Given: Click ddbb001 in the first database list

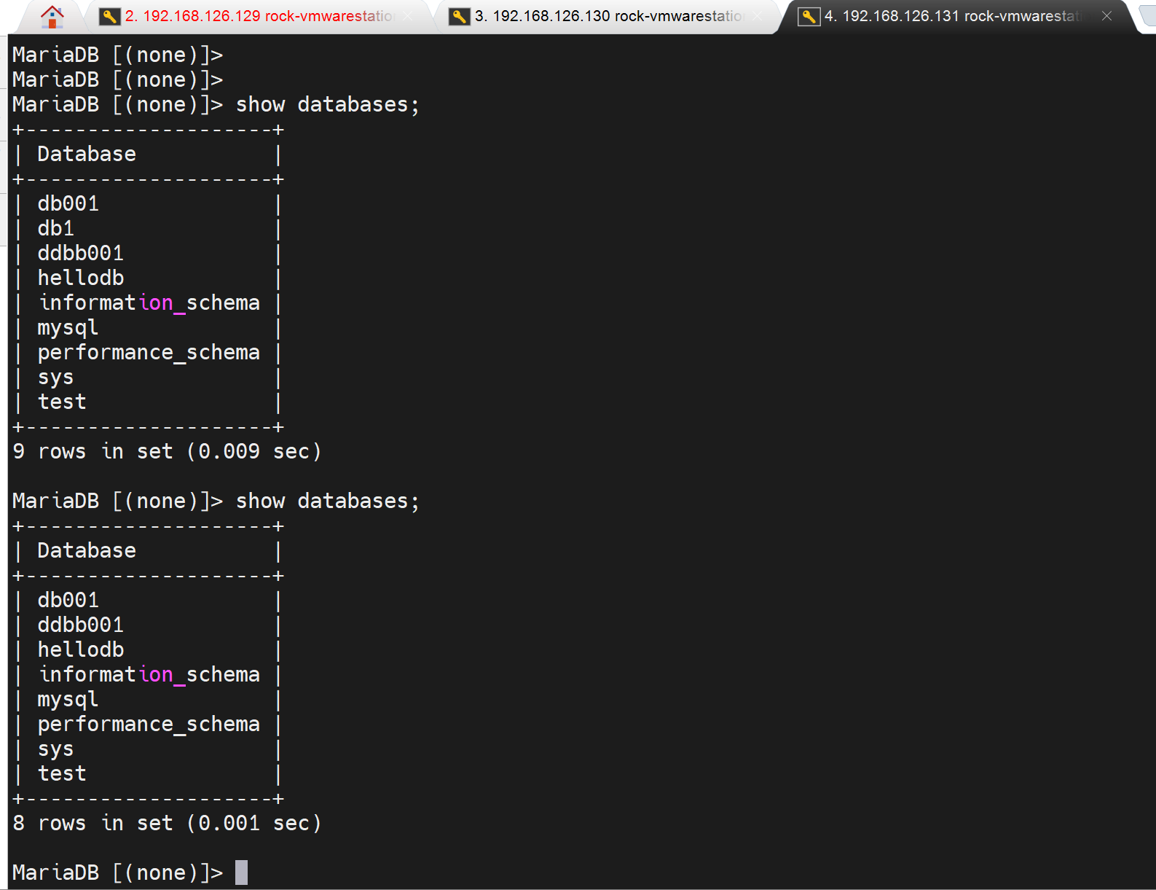Looking at the screenshot, I should pos(81,254).
